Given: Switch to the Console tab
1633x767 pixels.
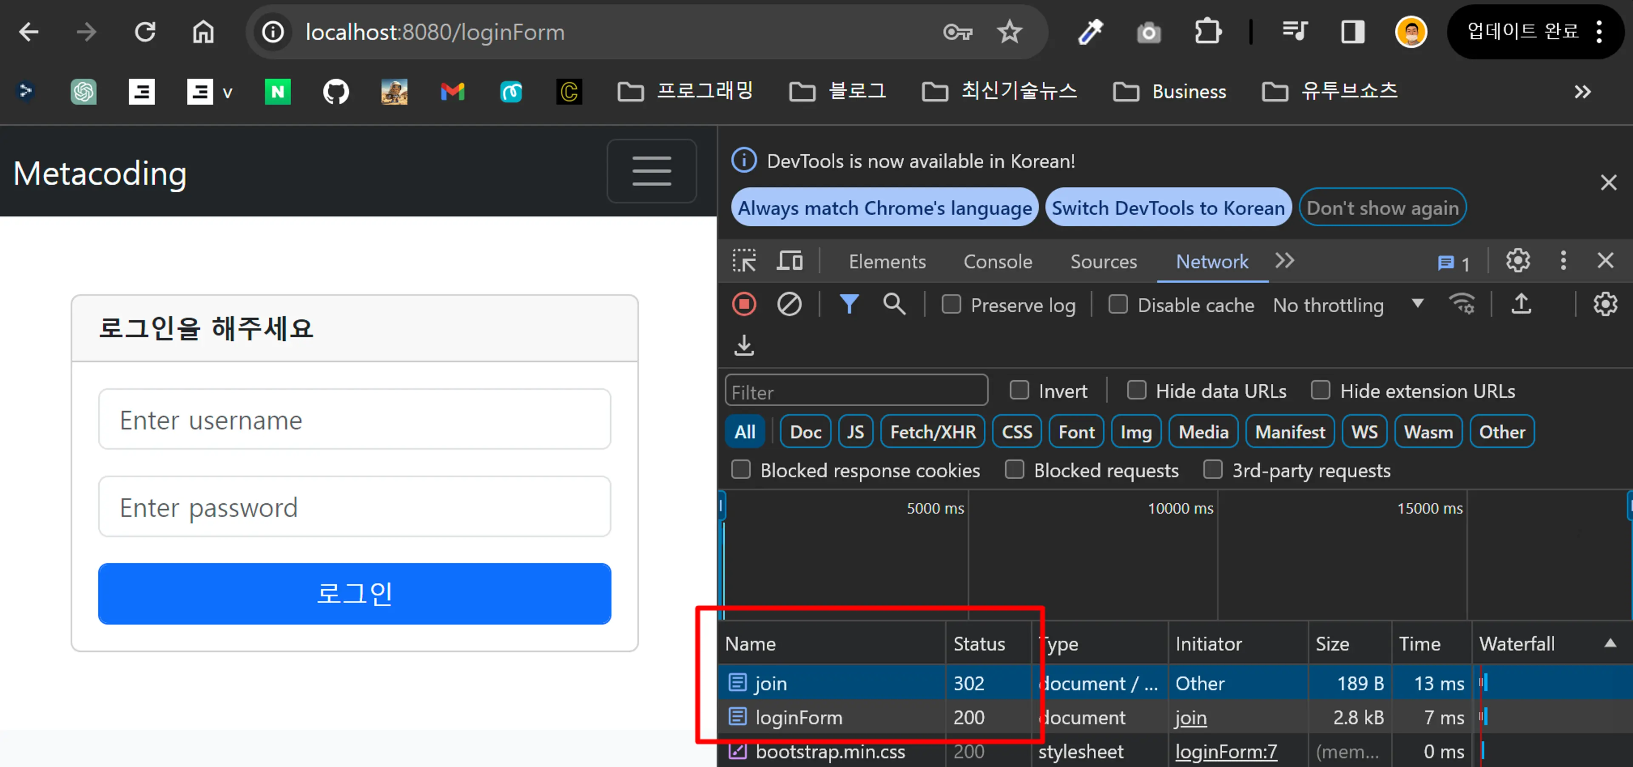Looking at the screenshot, I should [998, 262].
